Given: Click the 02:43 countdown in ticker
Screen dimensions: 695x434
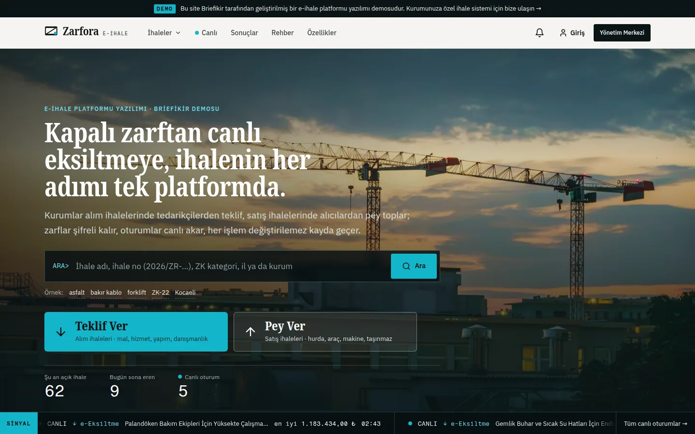Looking at the screenshot, I should tap(371, 424).
